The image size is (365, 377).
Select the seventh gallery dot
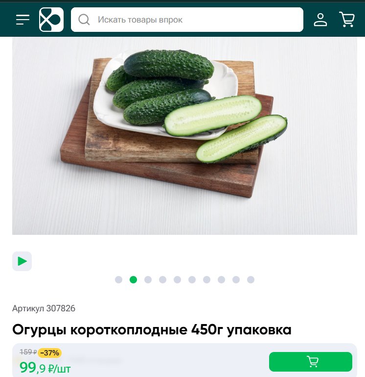206,279
